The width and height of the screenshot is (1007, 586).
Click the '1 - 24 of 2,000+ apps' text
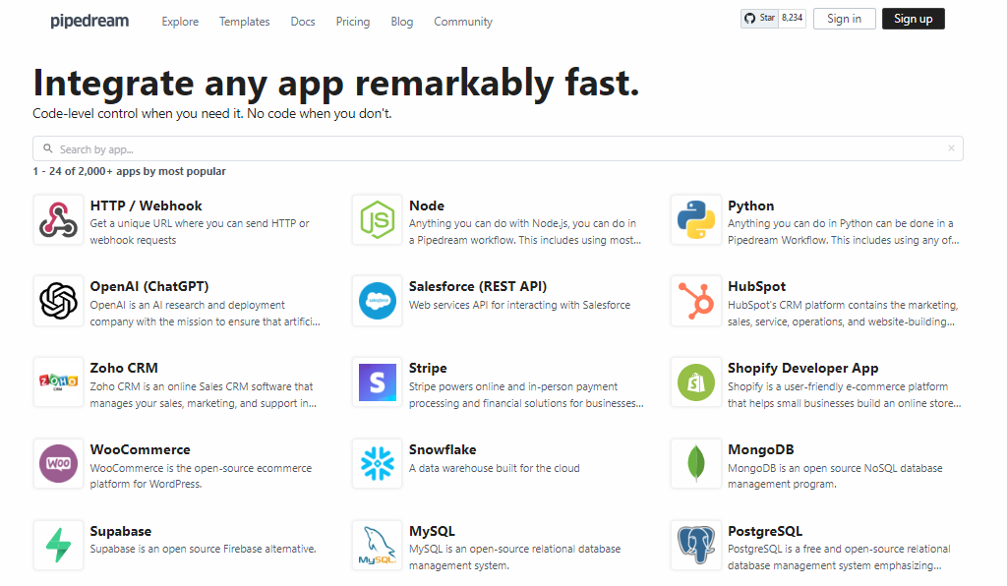tap(129, 171)
